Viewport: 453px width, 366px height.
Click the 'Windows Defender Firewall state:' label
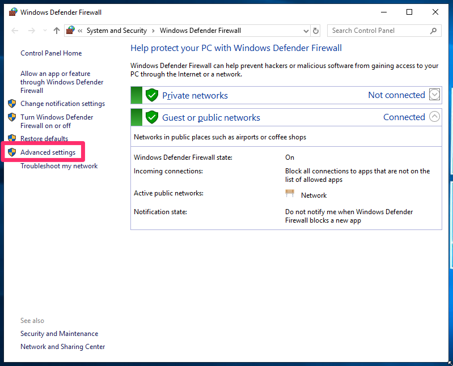(x=183, y=158)
